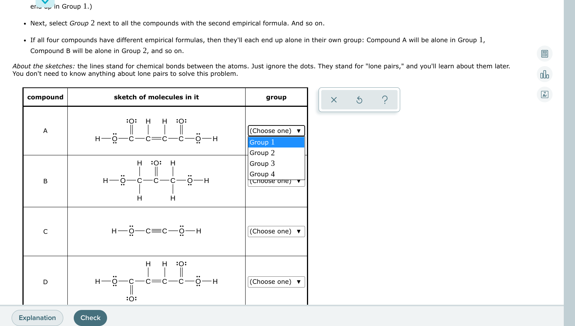Open the group dropdown for compound A
Viewport: 575px width, 326px height.
(276, 131)
